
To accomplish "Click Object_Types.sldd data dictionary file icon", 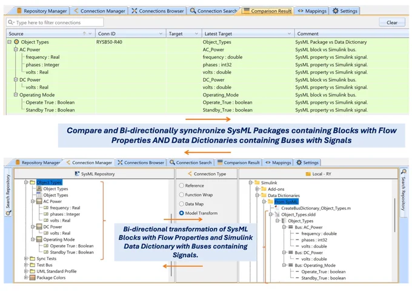I will [x=277, y=215].
